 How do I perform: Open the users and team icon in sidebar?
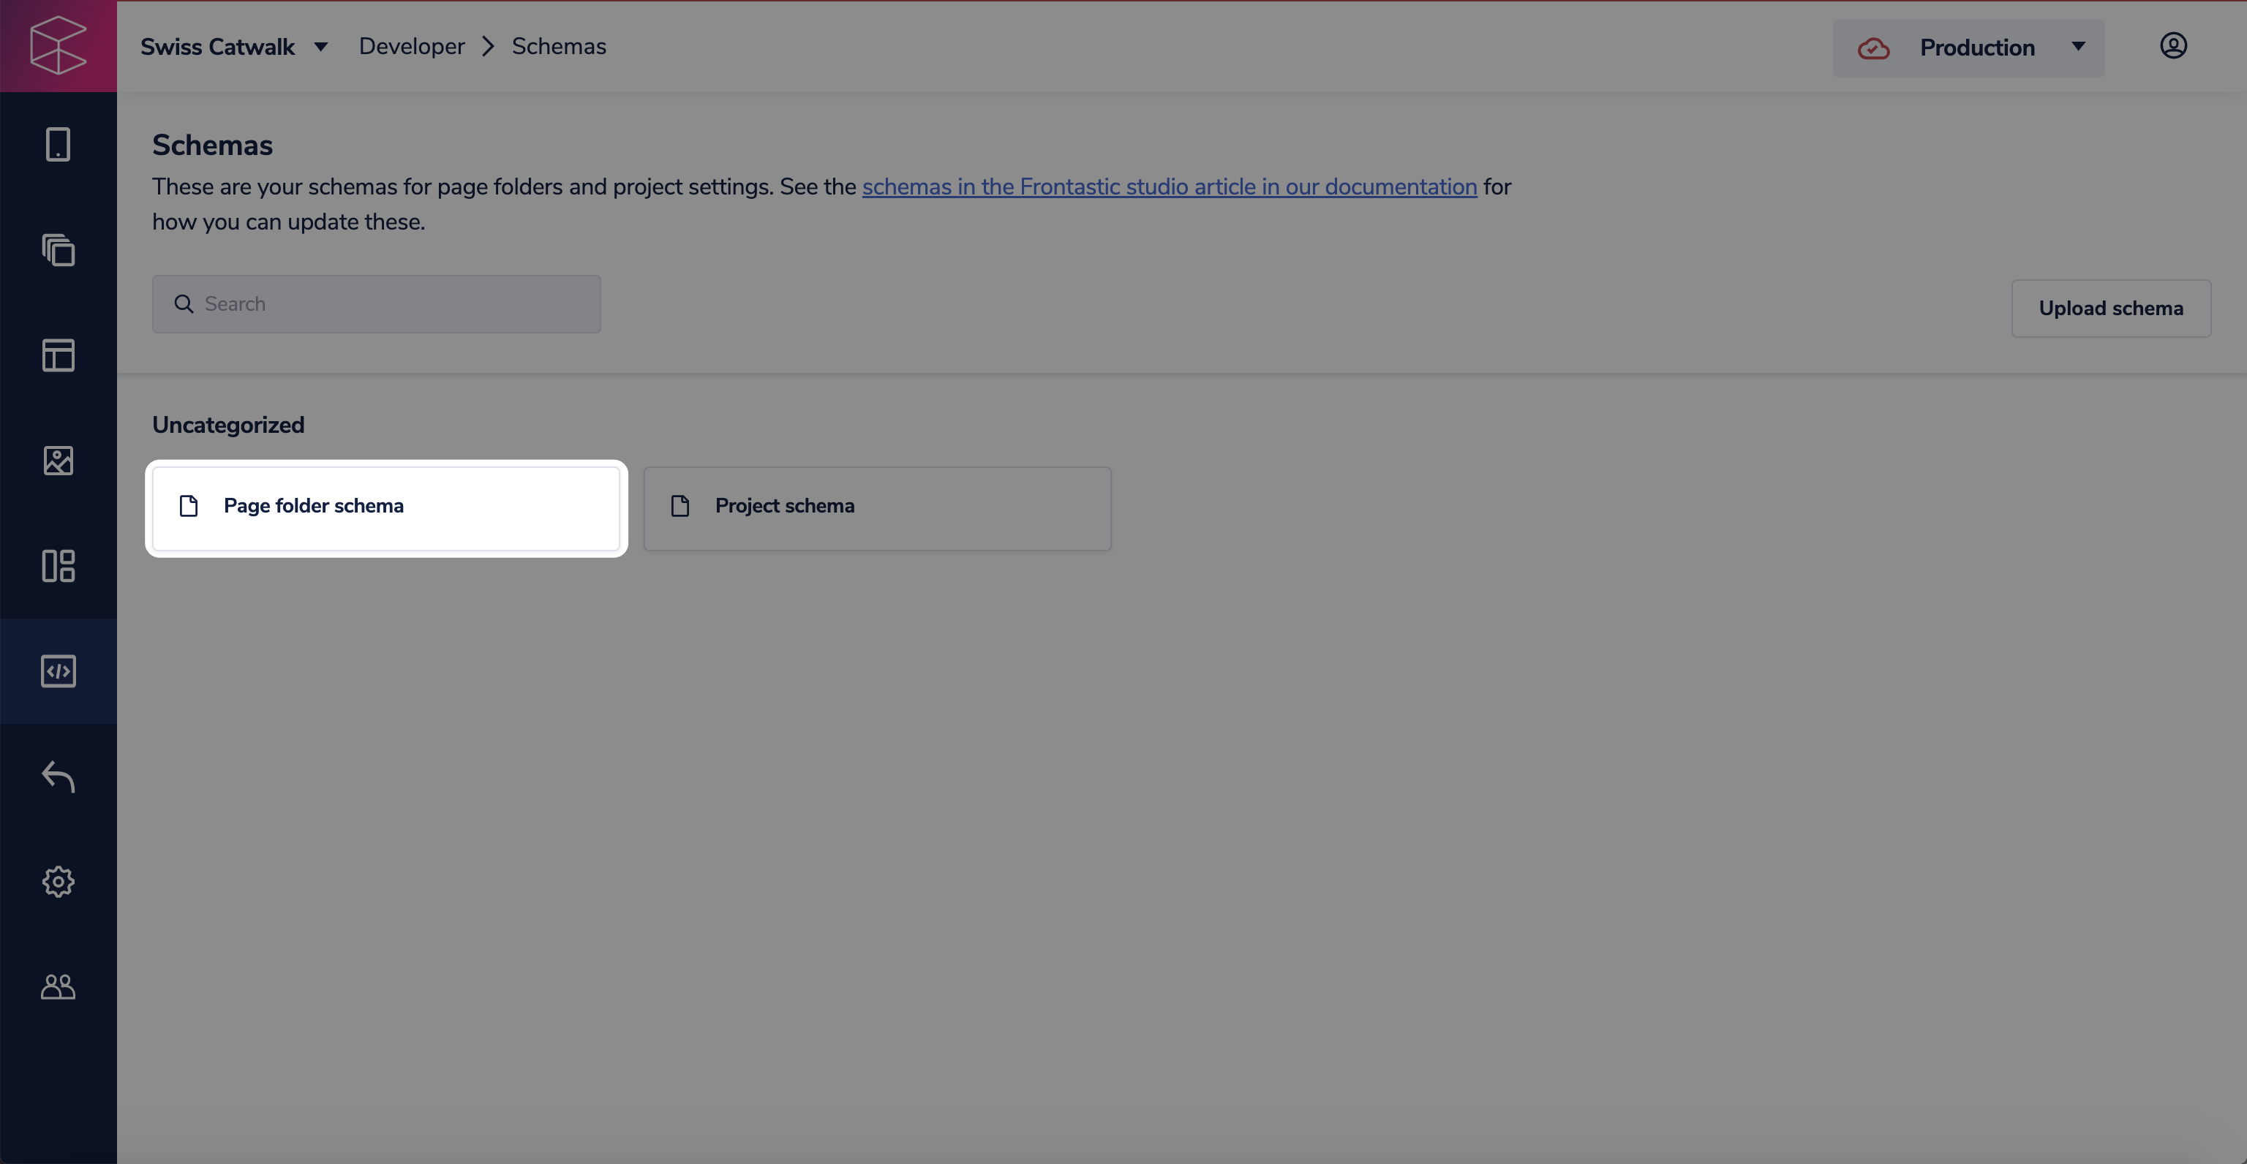(x=58, y=986)
